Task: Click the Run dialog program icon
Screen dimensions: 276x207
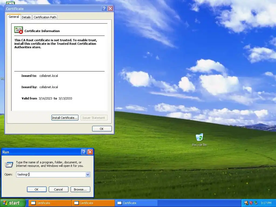Action: tap(9, 164)
